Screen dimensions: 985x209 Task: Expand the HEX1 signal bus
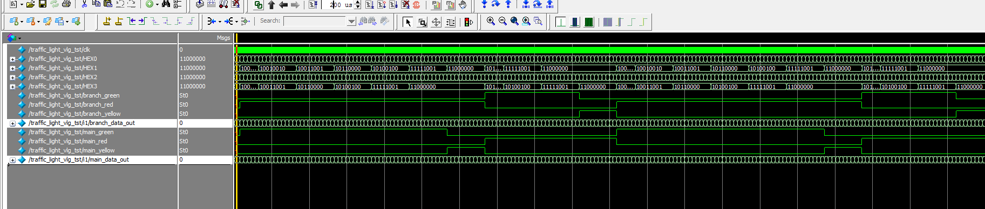(12, 68)
